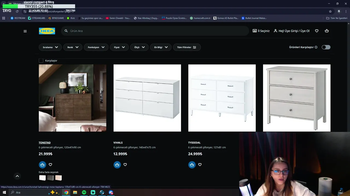Open the STREAMLABS bookmark
350x196 pixels.
(37, 18)
